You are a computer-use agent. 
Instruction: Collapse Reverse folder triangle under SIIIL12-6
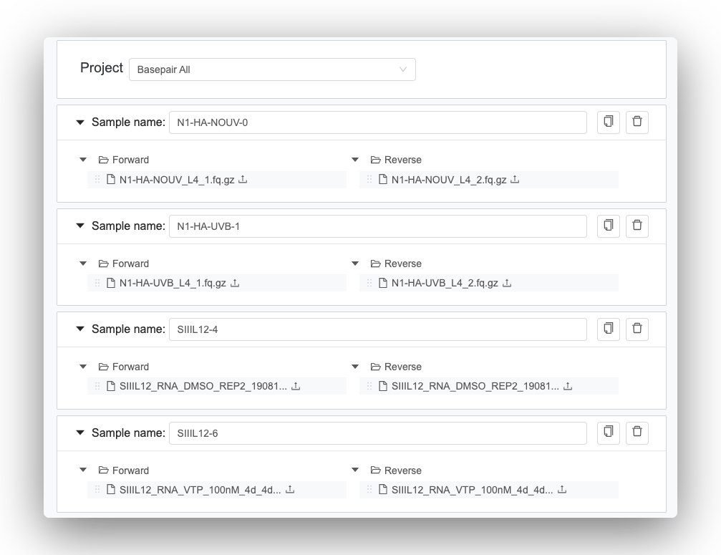point(355,470)
